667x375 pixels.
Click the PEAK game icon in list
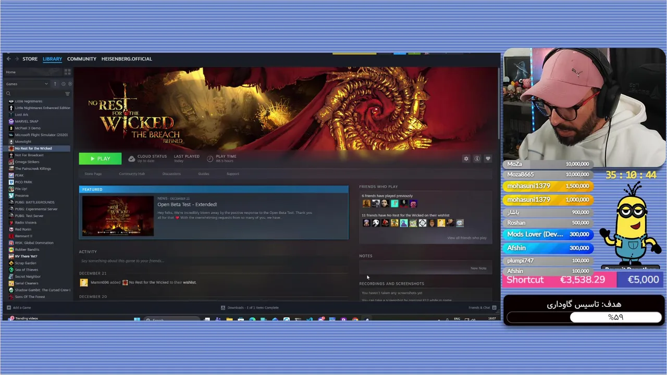[x=11, y=176]
